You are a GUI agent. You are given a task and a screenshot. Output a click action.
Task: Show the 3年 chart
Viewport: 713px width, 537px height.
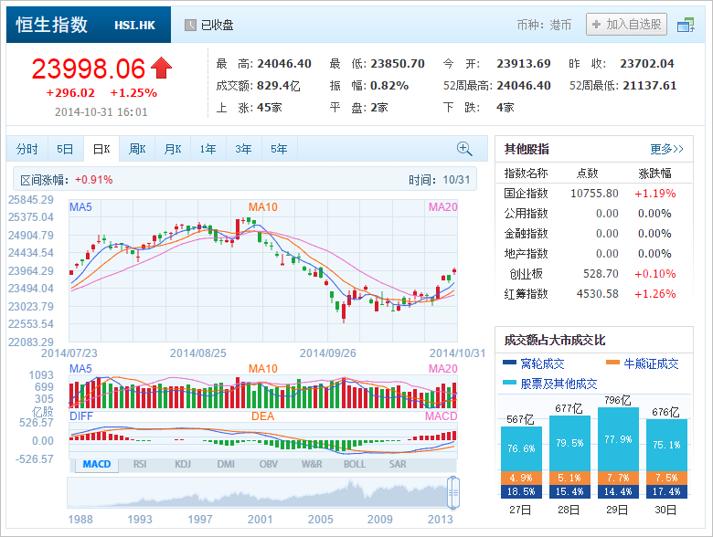(x=243, y=149)
